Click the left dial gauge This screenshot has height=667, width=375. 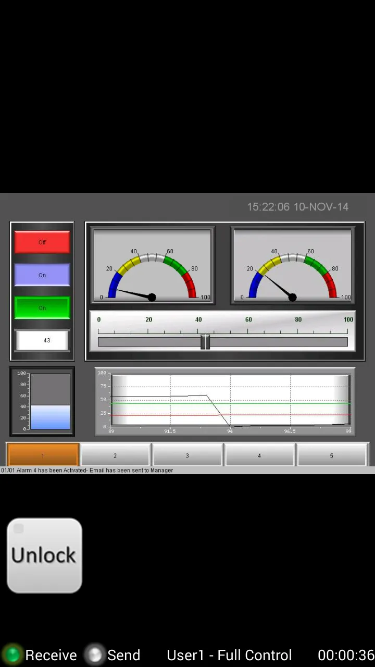152,266
